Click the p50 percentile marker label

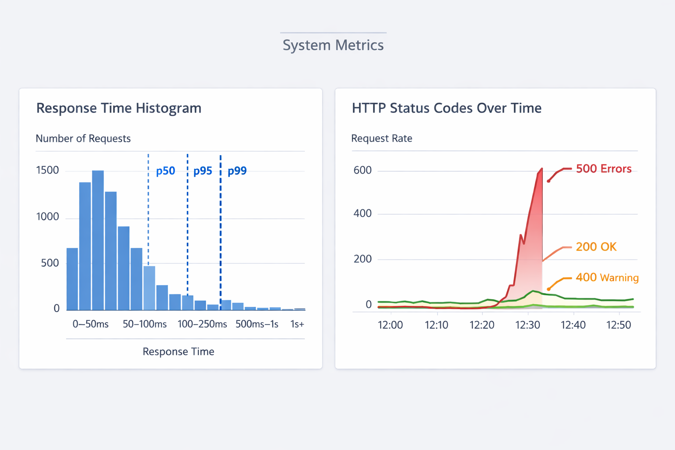click(x=166, y=171)
